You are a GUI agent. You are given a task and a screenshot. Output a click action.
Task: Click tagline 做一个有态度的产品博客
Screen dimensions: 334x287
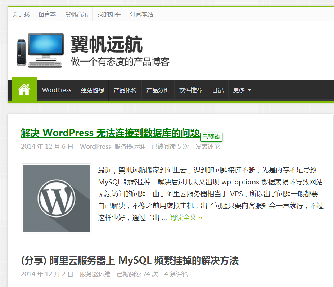point(120,62)
